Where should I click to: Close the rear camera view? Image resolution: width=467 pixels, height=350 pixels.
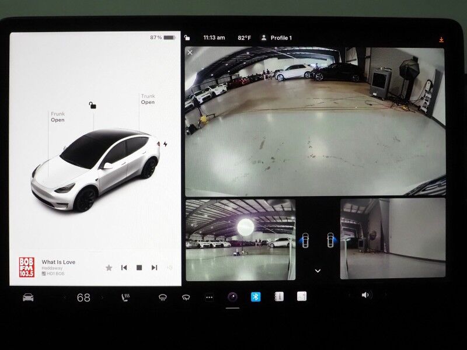coord(190,52)
